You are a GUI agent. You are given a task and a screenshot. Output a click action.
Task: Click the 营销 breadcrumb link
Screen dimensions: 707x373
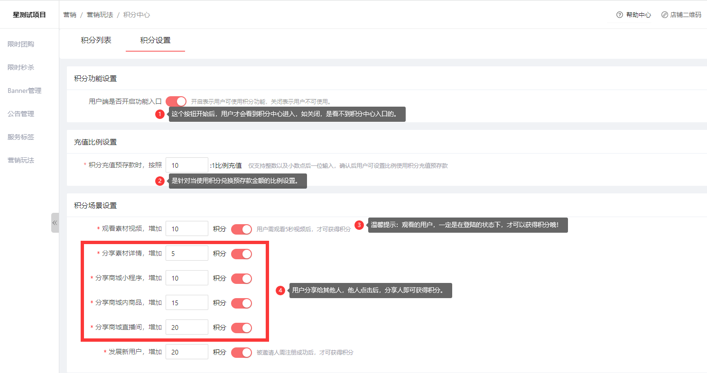tap(70, 15)
